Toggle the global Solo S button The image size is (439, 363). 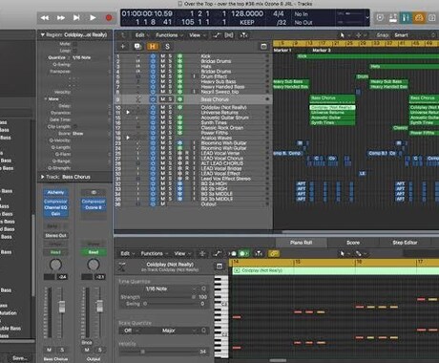[167, 47]
